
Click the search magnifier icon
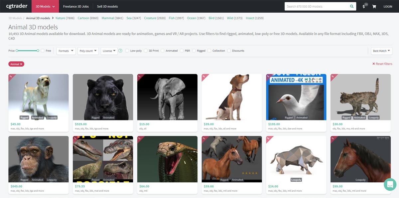[x=352, y=6]
